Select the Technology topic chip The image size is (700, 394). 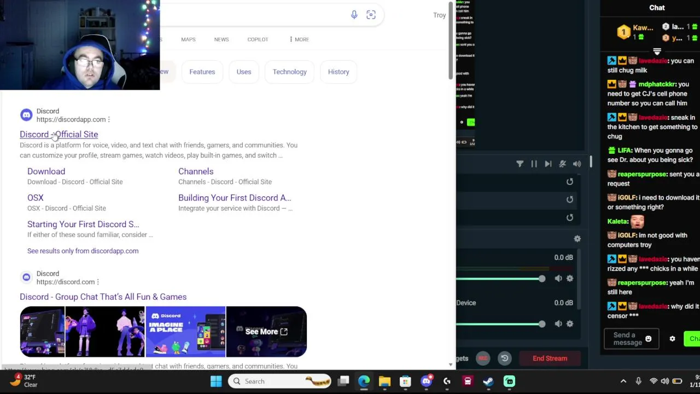[290, 72]
